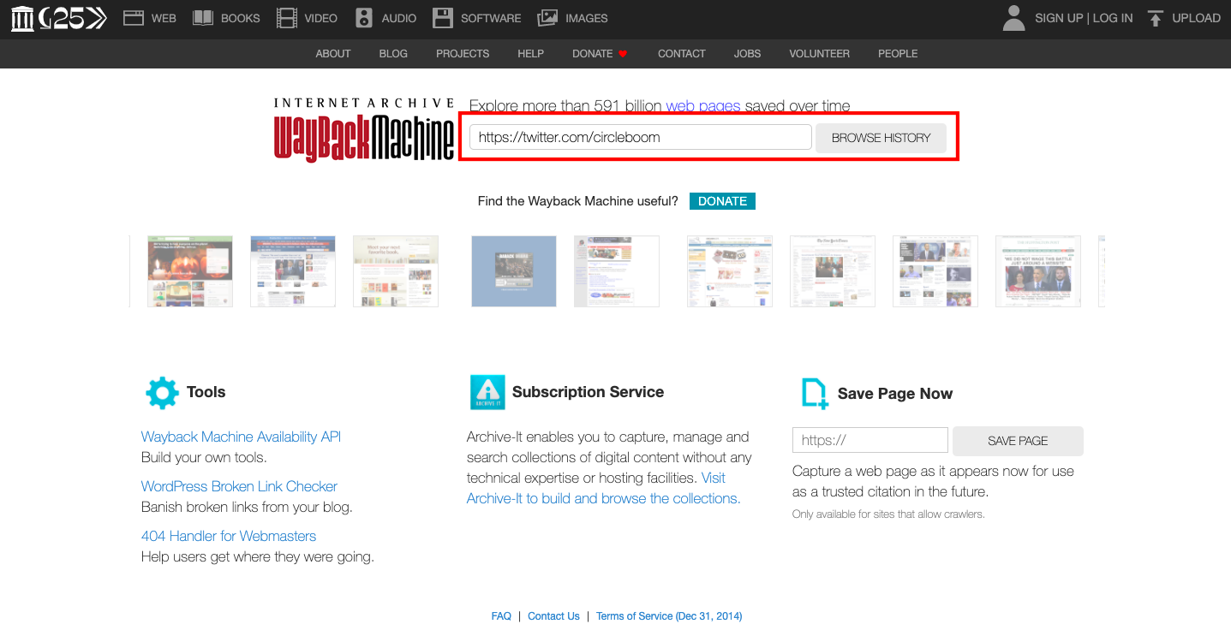The height and width of the screenshot is (636, 1231).
Task: Open SOFTWARE in the top navigation
Action: [x=491, y=18]
